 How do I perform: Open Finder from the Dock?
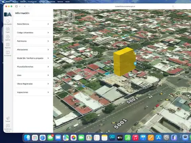[27, 138]
